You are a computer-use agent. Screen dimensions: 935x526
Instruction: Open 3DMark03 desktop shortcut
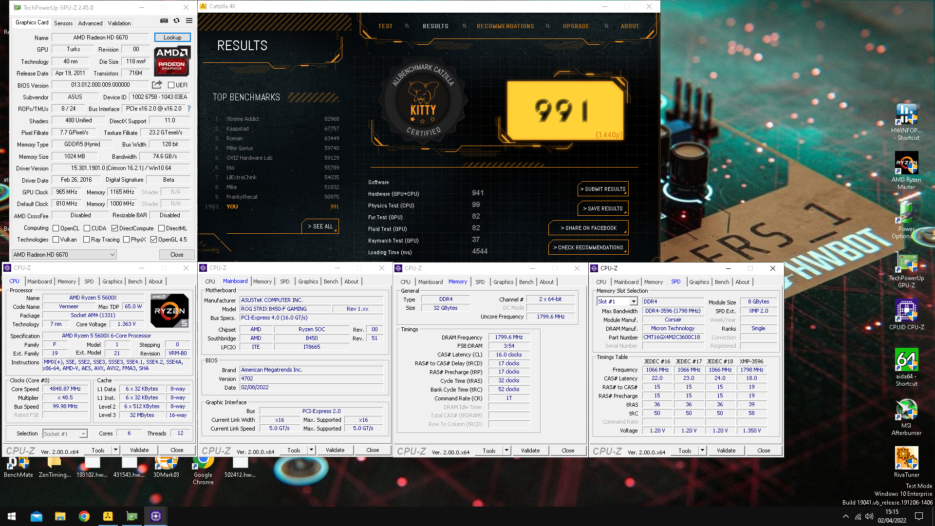(166, 468)
